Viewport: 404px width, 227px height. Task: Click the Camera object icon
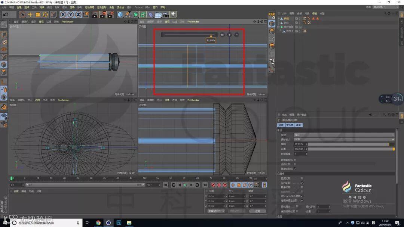[x=166, y=15]
